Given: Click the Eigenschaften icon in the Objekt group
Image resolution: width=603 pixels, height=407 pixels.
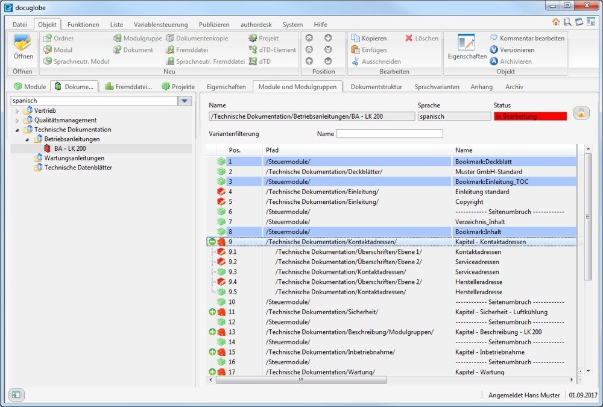Looking at the screenshot, I should pyautogui.click(x=466, y=42).
